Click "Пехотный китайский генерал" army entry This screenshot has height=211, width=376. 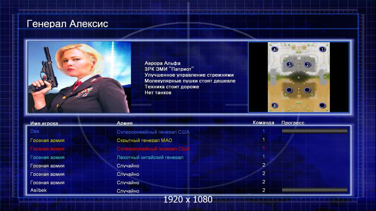click(150, 158)
